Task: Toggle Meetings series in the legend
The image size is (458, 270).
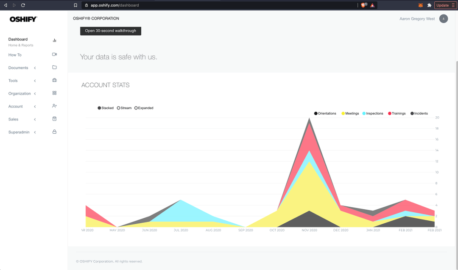Action: tap(350, 113)
